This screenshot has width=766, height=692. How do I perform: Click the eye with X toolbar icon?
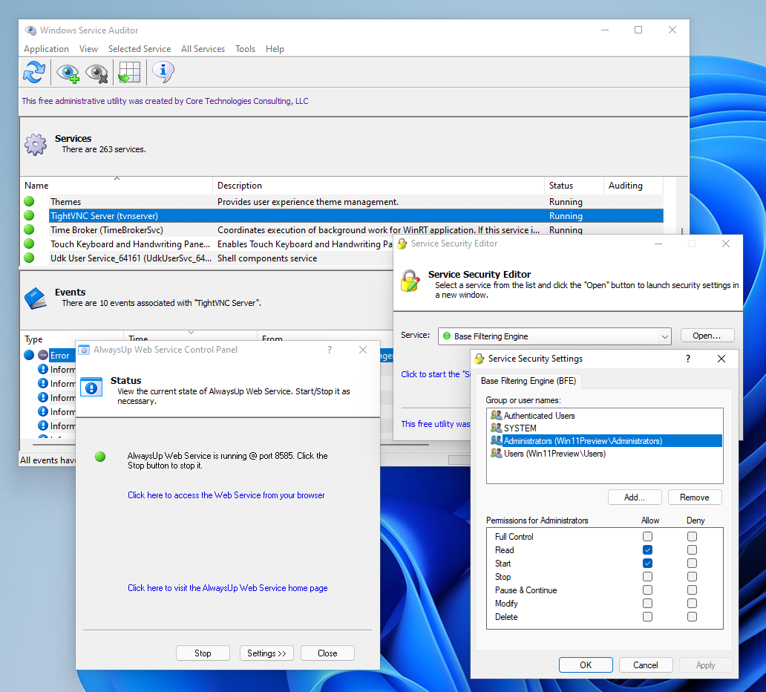96,72
